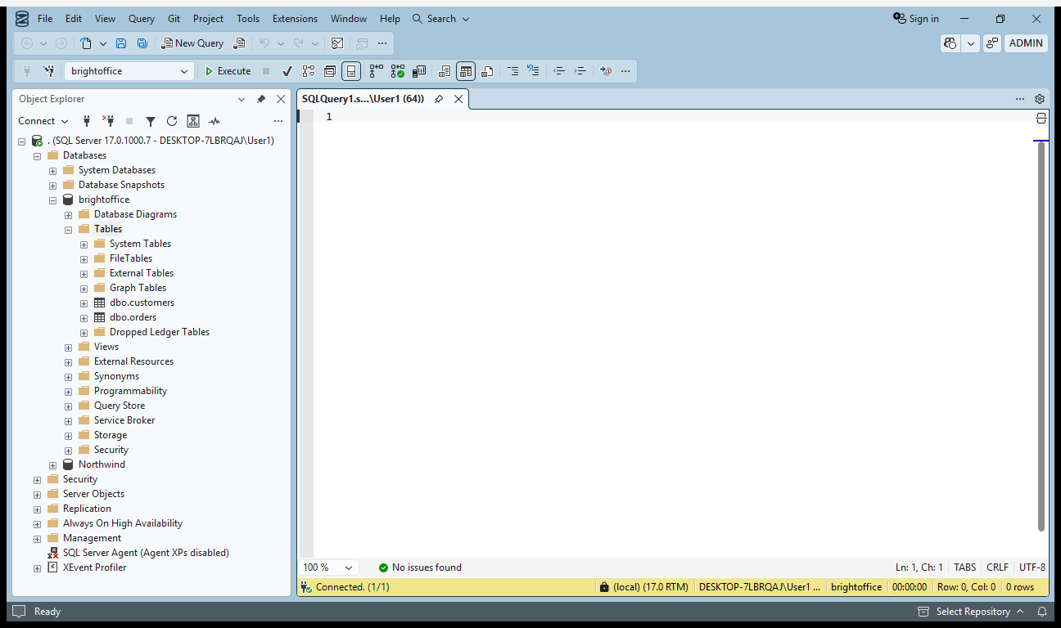Open the Git menu
The width and height of the screenshot is (1061, 628).
174,19
